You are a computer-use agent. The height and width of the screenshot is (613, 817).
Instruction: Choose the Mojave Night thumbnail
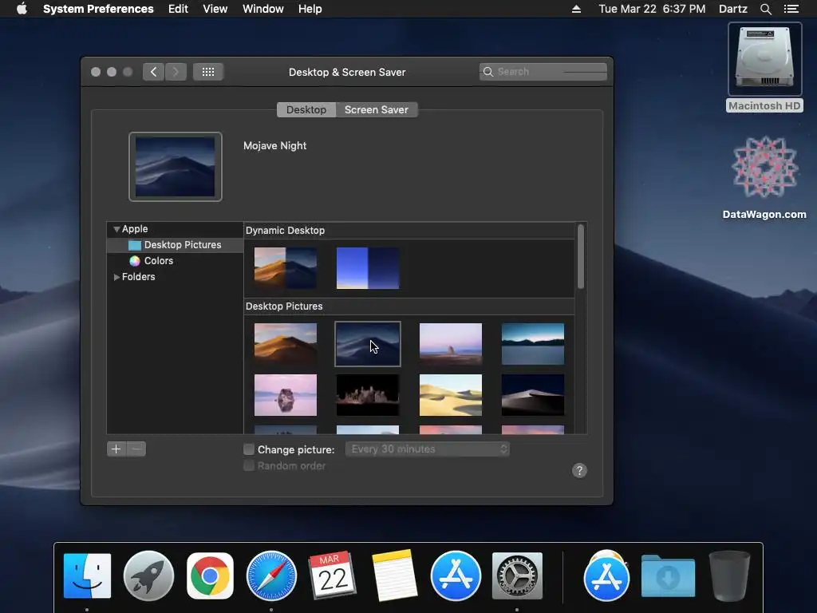[368, 343]
